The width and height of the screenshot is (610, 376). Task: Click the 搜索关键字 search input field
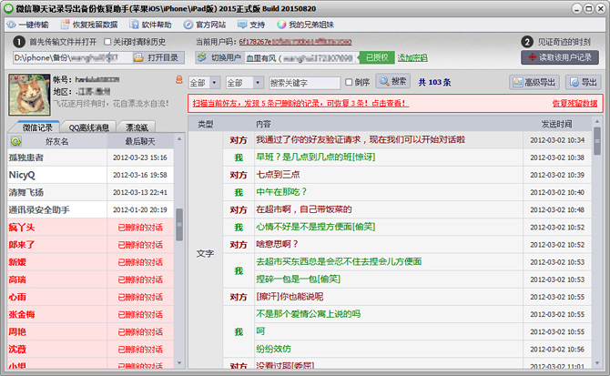pos(304,83)
